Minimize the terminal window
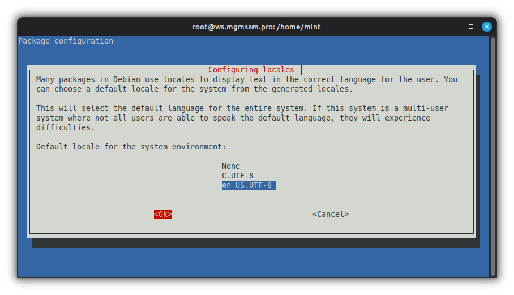Screen dimensions: 514x295 (x=455, y=27)
